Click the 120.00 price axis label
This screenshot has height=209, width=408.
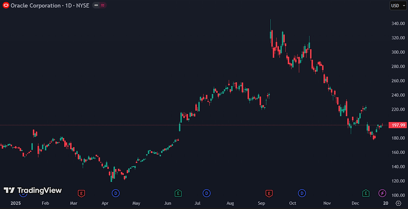coord(398,181)
